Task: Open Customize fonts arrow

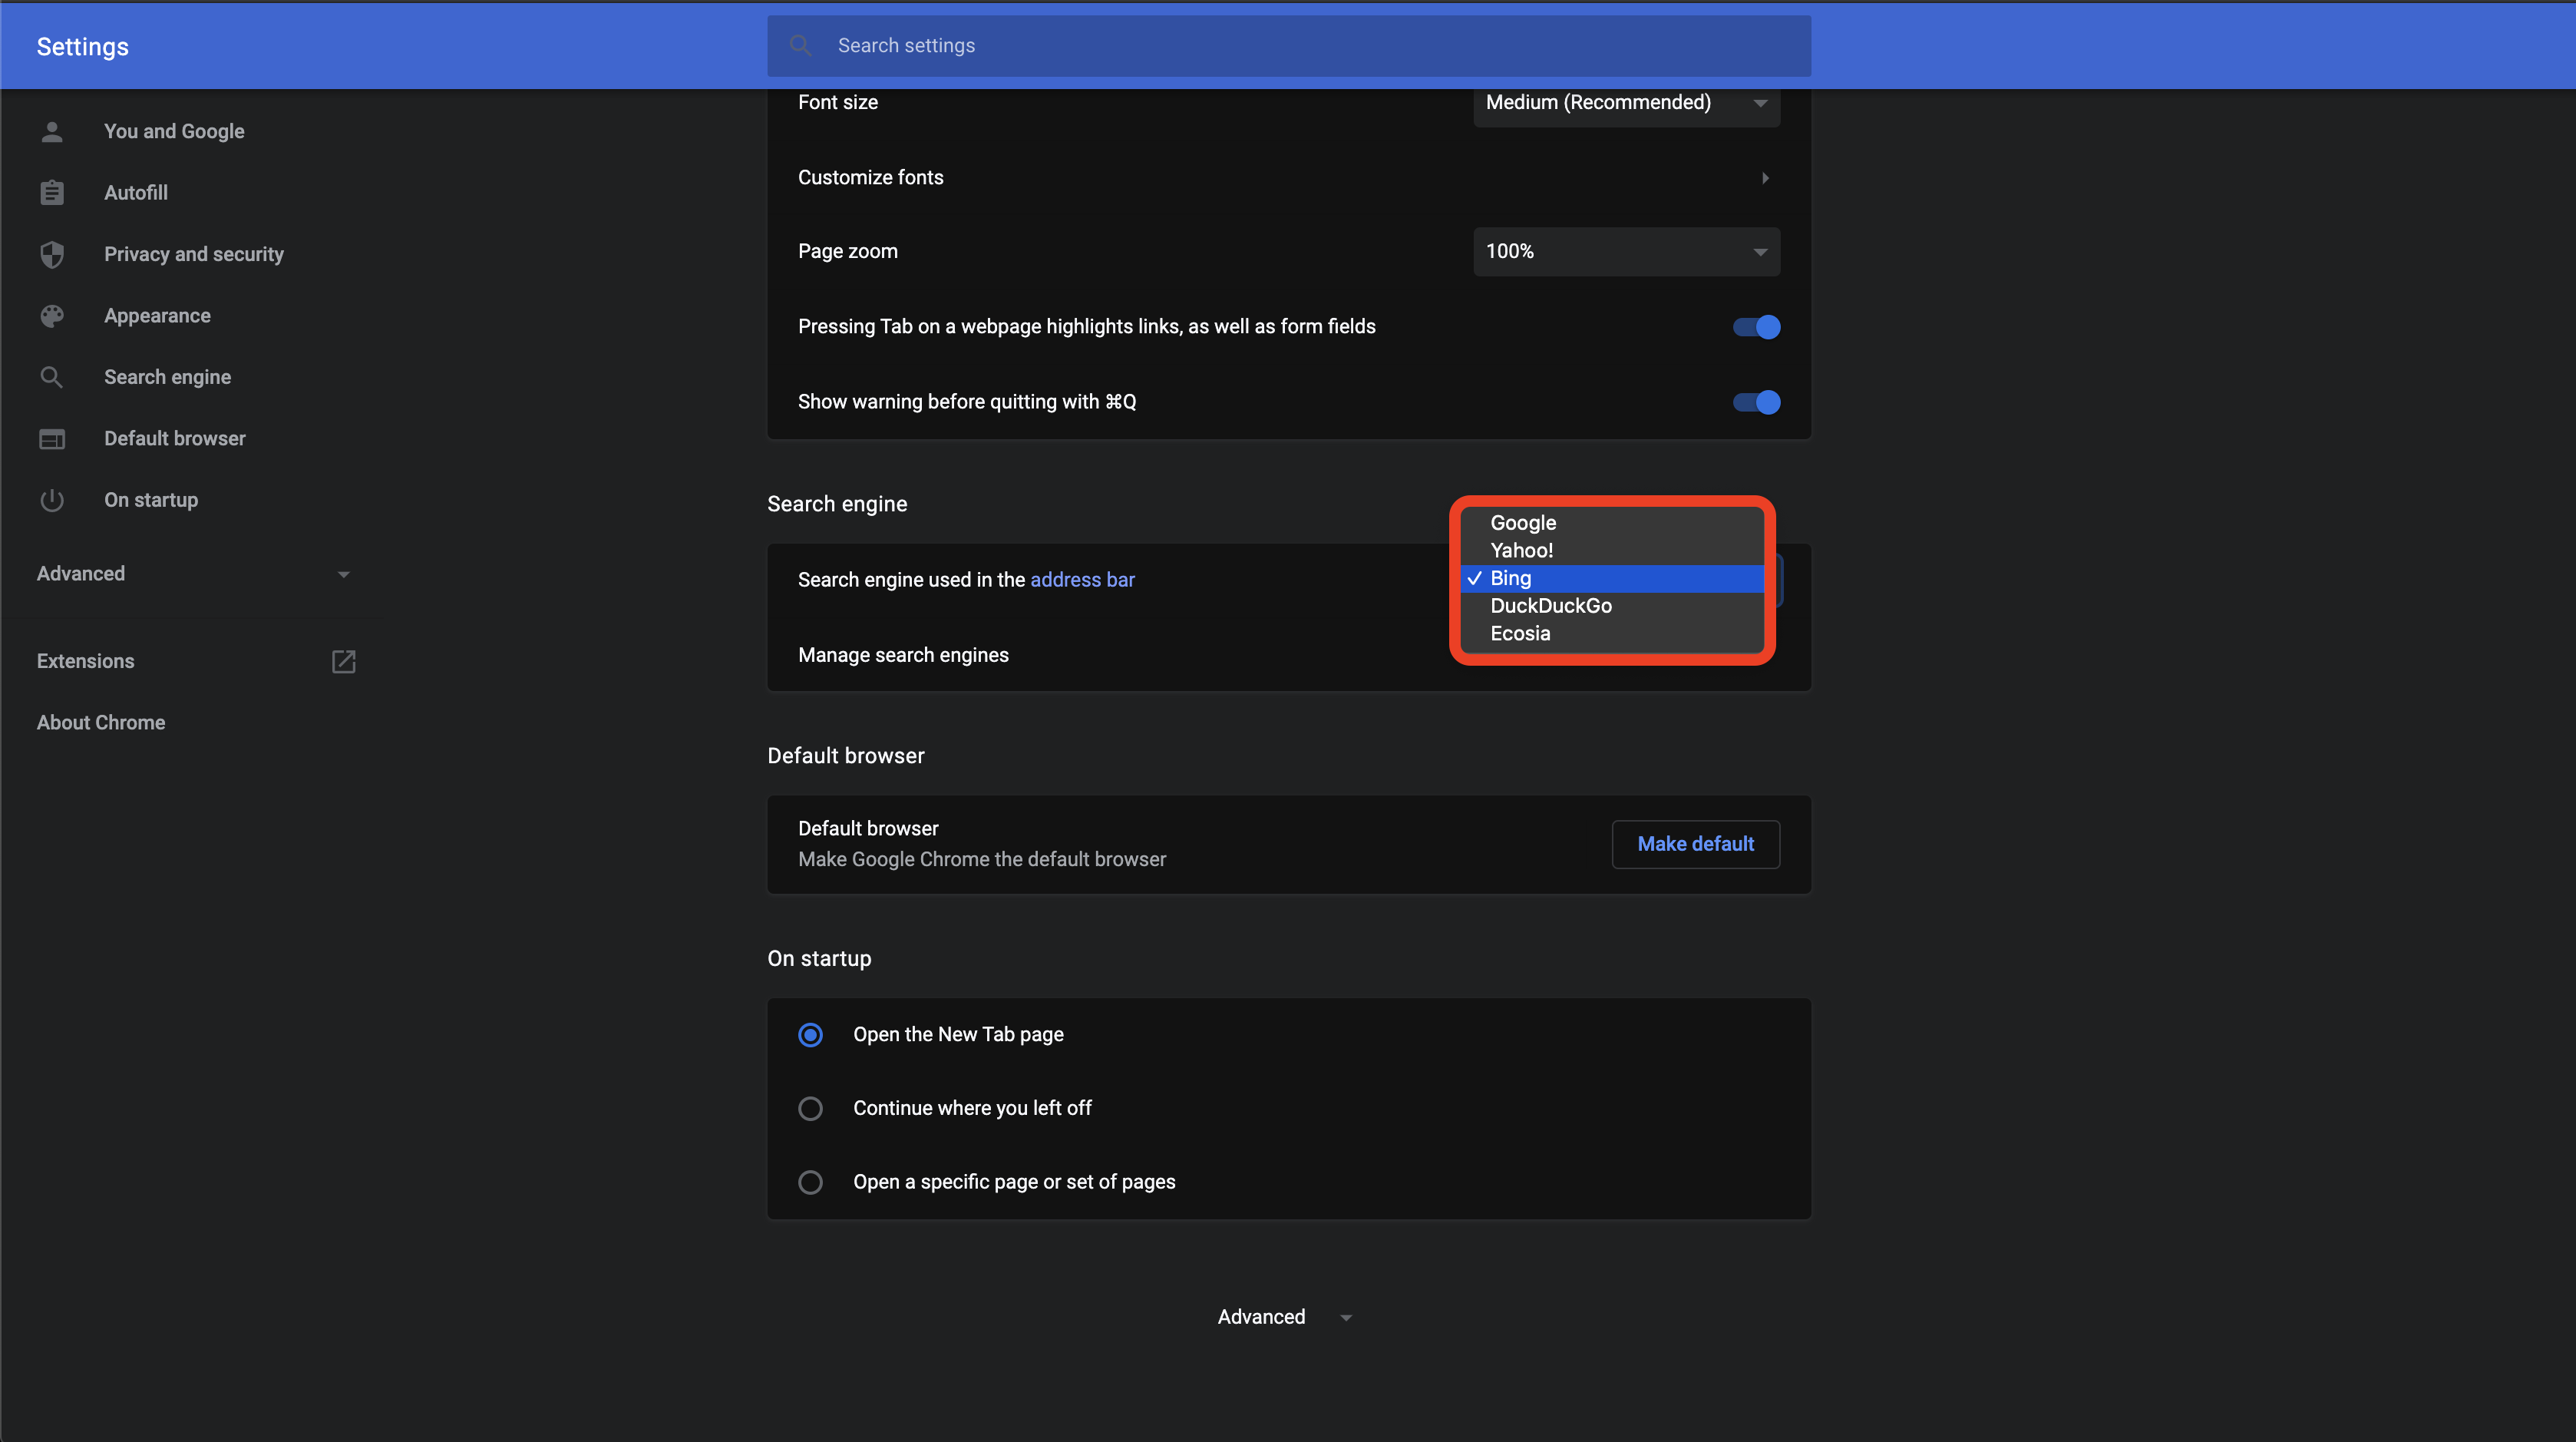Action: [1765, 177]
